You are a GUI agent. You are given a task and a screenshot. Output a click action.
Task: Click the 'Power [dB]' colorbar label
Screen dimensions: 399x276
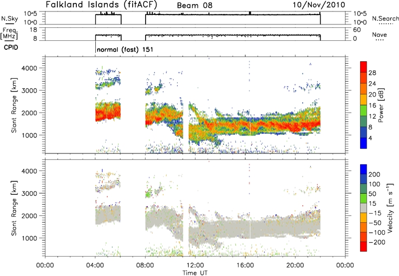381,105
